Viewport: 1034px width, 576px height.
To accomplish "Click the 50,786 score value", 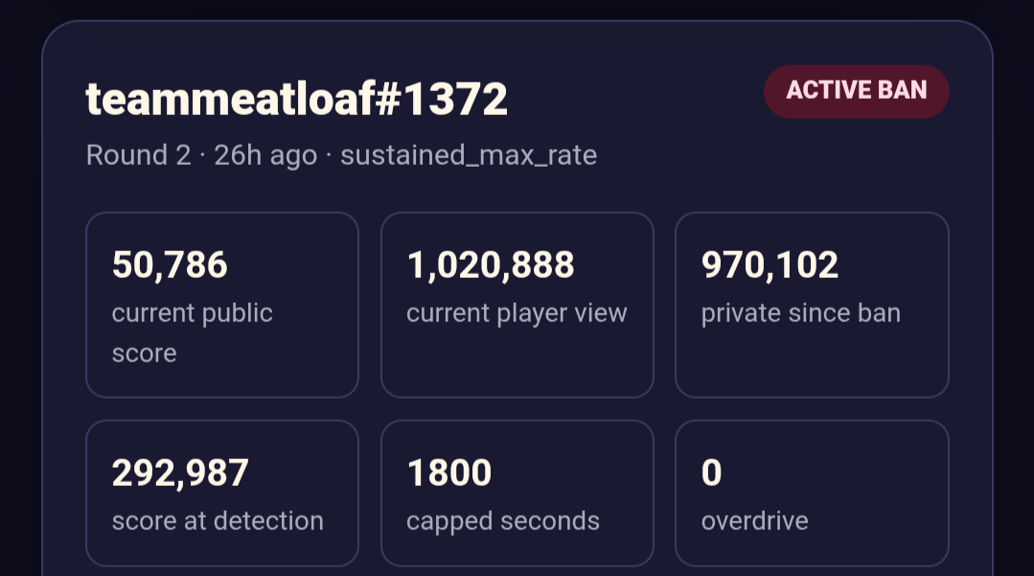I will 170,265.
